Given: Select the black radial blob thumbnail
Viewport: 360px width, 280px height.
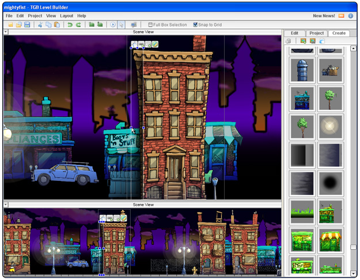Looking at the screenshot, I should point(331,183).
